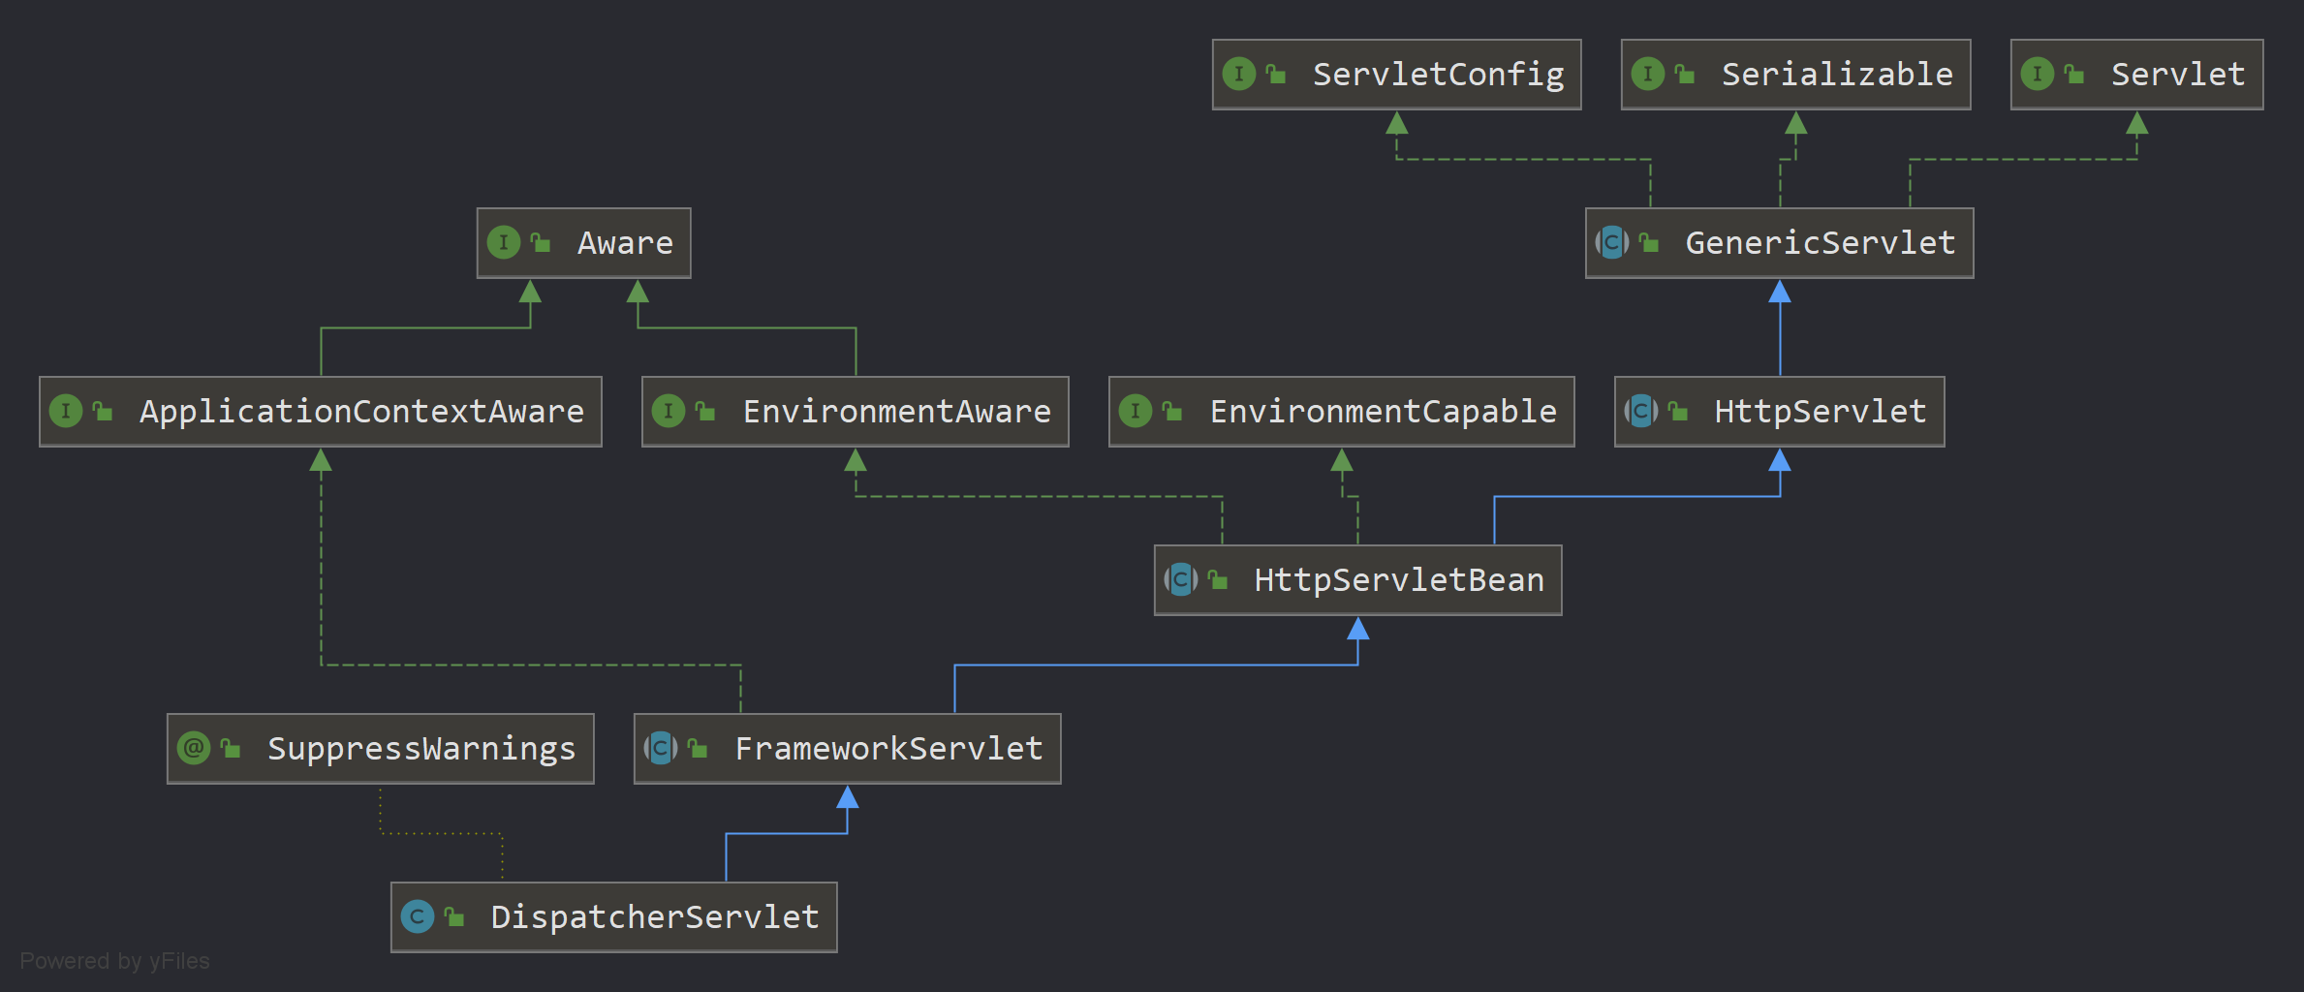Select SuppressWarnings annotation label

click(x=421, y=749)
